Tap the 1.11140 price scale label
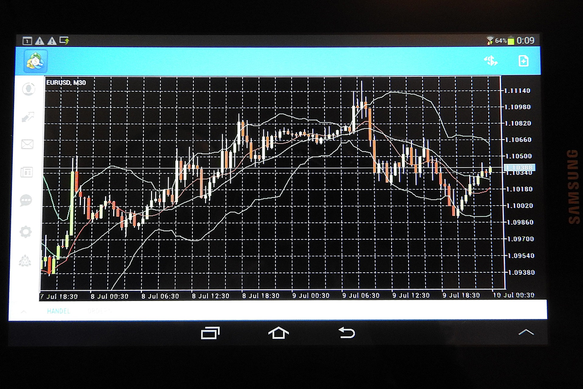 click(x=517, y=90)
